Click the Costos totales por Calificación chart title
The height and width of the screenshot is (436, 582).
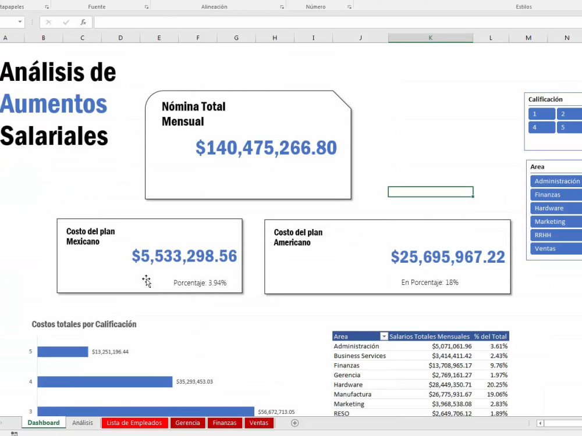click(x=84, y=324)
